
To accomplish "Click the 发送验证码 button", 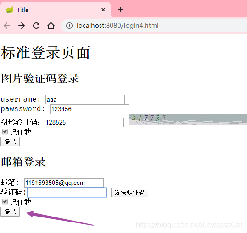I will coord(129,192).
